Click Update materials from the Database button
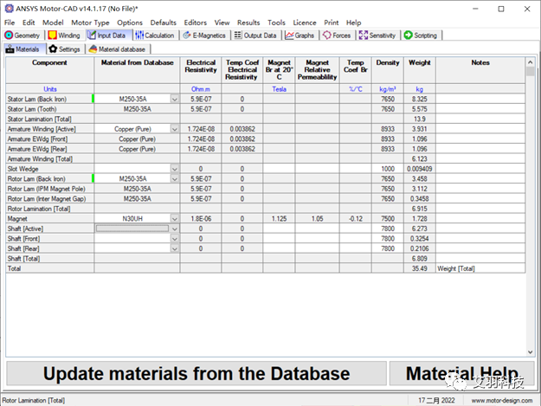The image size is (541, 406). coord(196,374)
